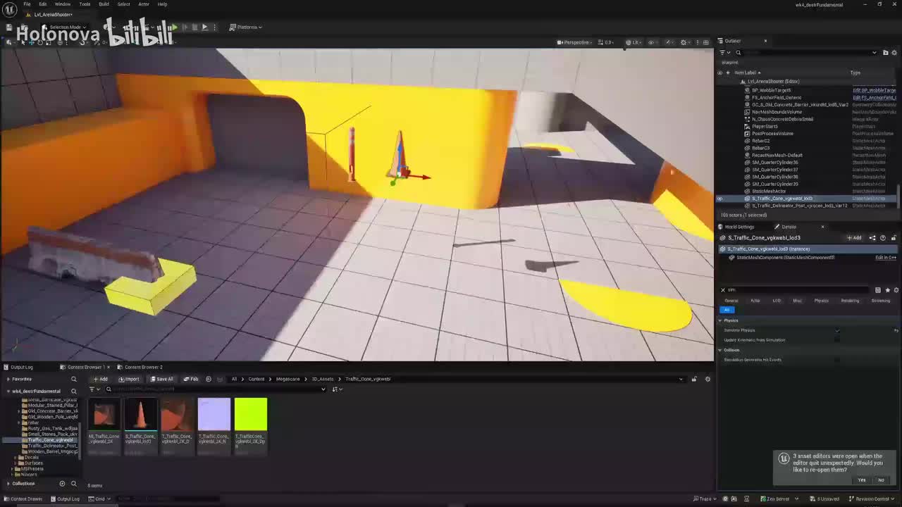Screen dimensions: 902x507
Task: Toggle visibility of S_Traffic_Cone_vgkwebl_lod3
Action: pyautogui.click(x=719, y=199)
